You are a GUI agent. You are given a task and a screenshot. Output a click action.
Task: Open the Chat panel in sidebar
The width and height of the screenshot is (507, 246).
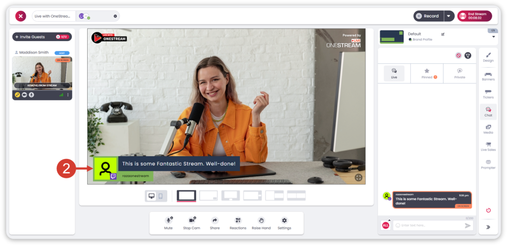[x=488, y=112]
